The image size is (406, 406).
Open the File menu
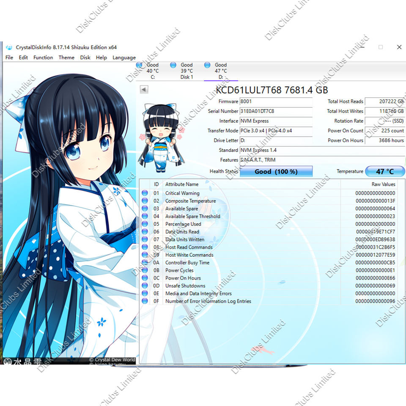[9, 58]
